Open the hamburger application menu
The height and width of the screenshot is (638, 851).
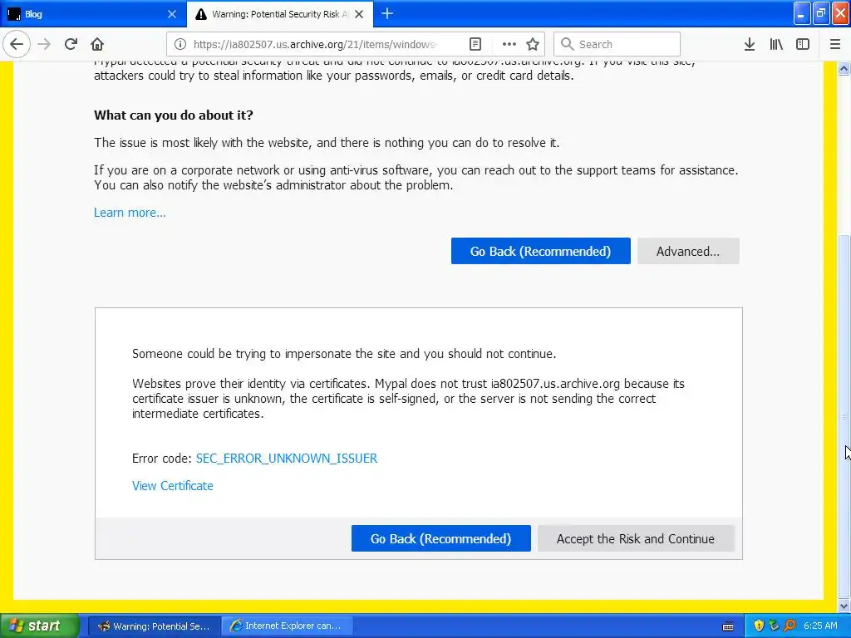point(834,44)
